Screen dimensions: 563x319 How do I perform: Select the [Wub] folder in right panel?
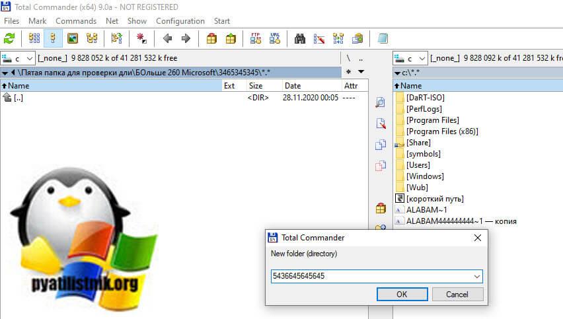tap(417, 188)
